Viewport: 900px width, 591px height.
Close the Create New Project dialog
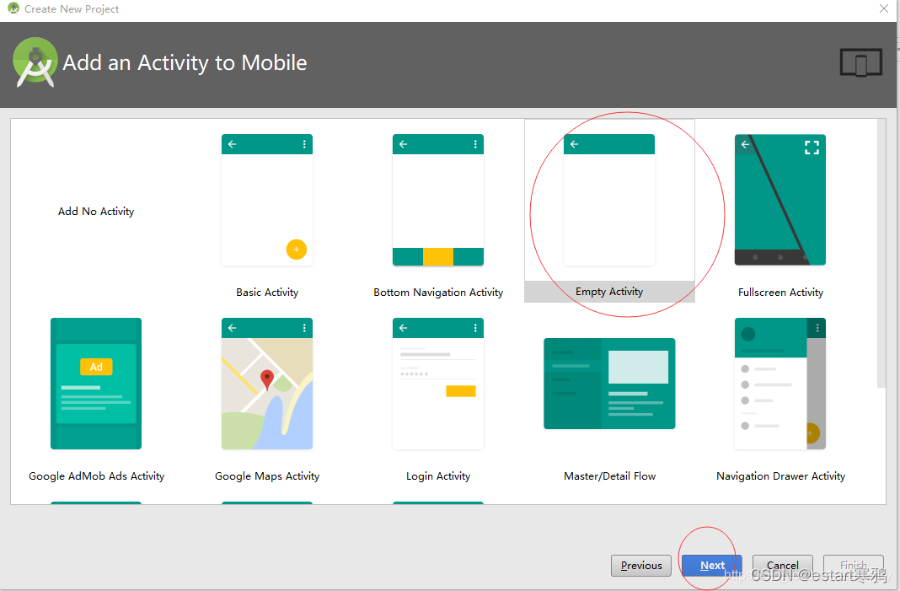[x=884, y=8]
